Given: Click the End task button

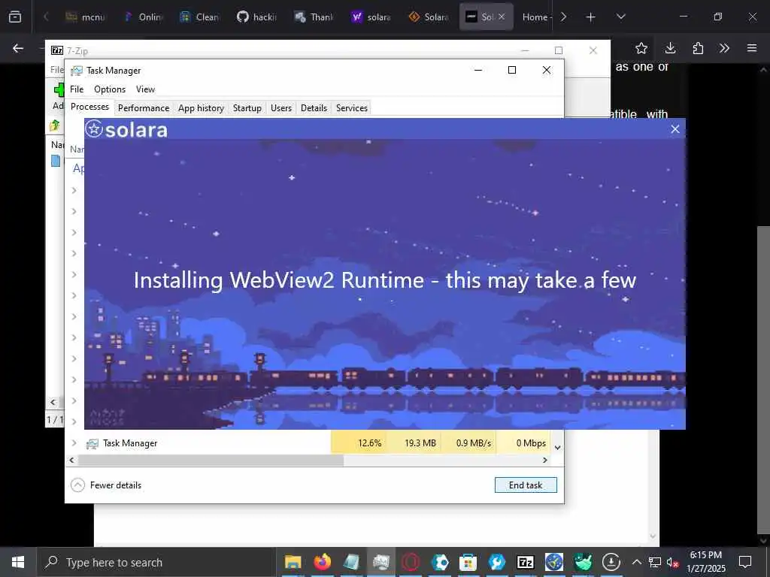Looking at the screenshot, I should click(526, 485).
